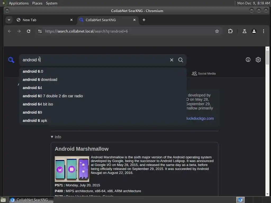Expand the tab search dropdown
The image size is (271, 203).
click(x=9, y=20)
